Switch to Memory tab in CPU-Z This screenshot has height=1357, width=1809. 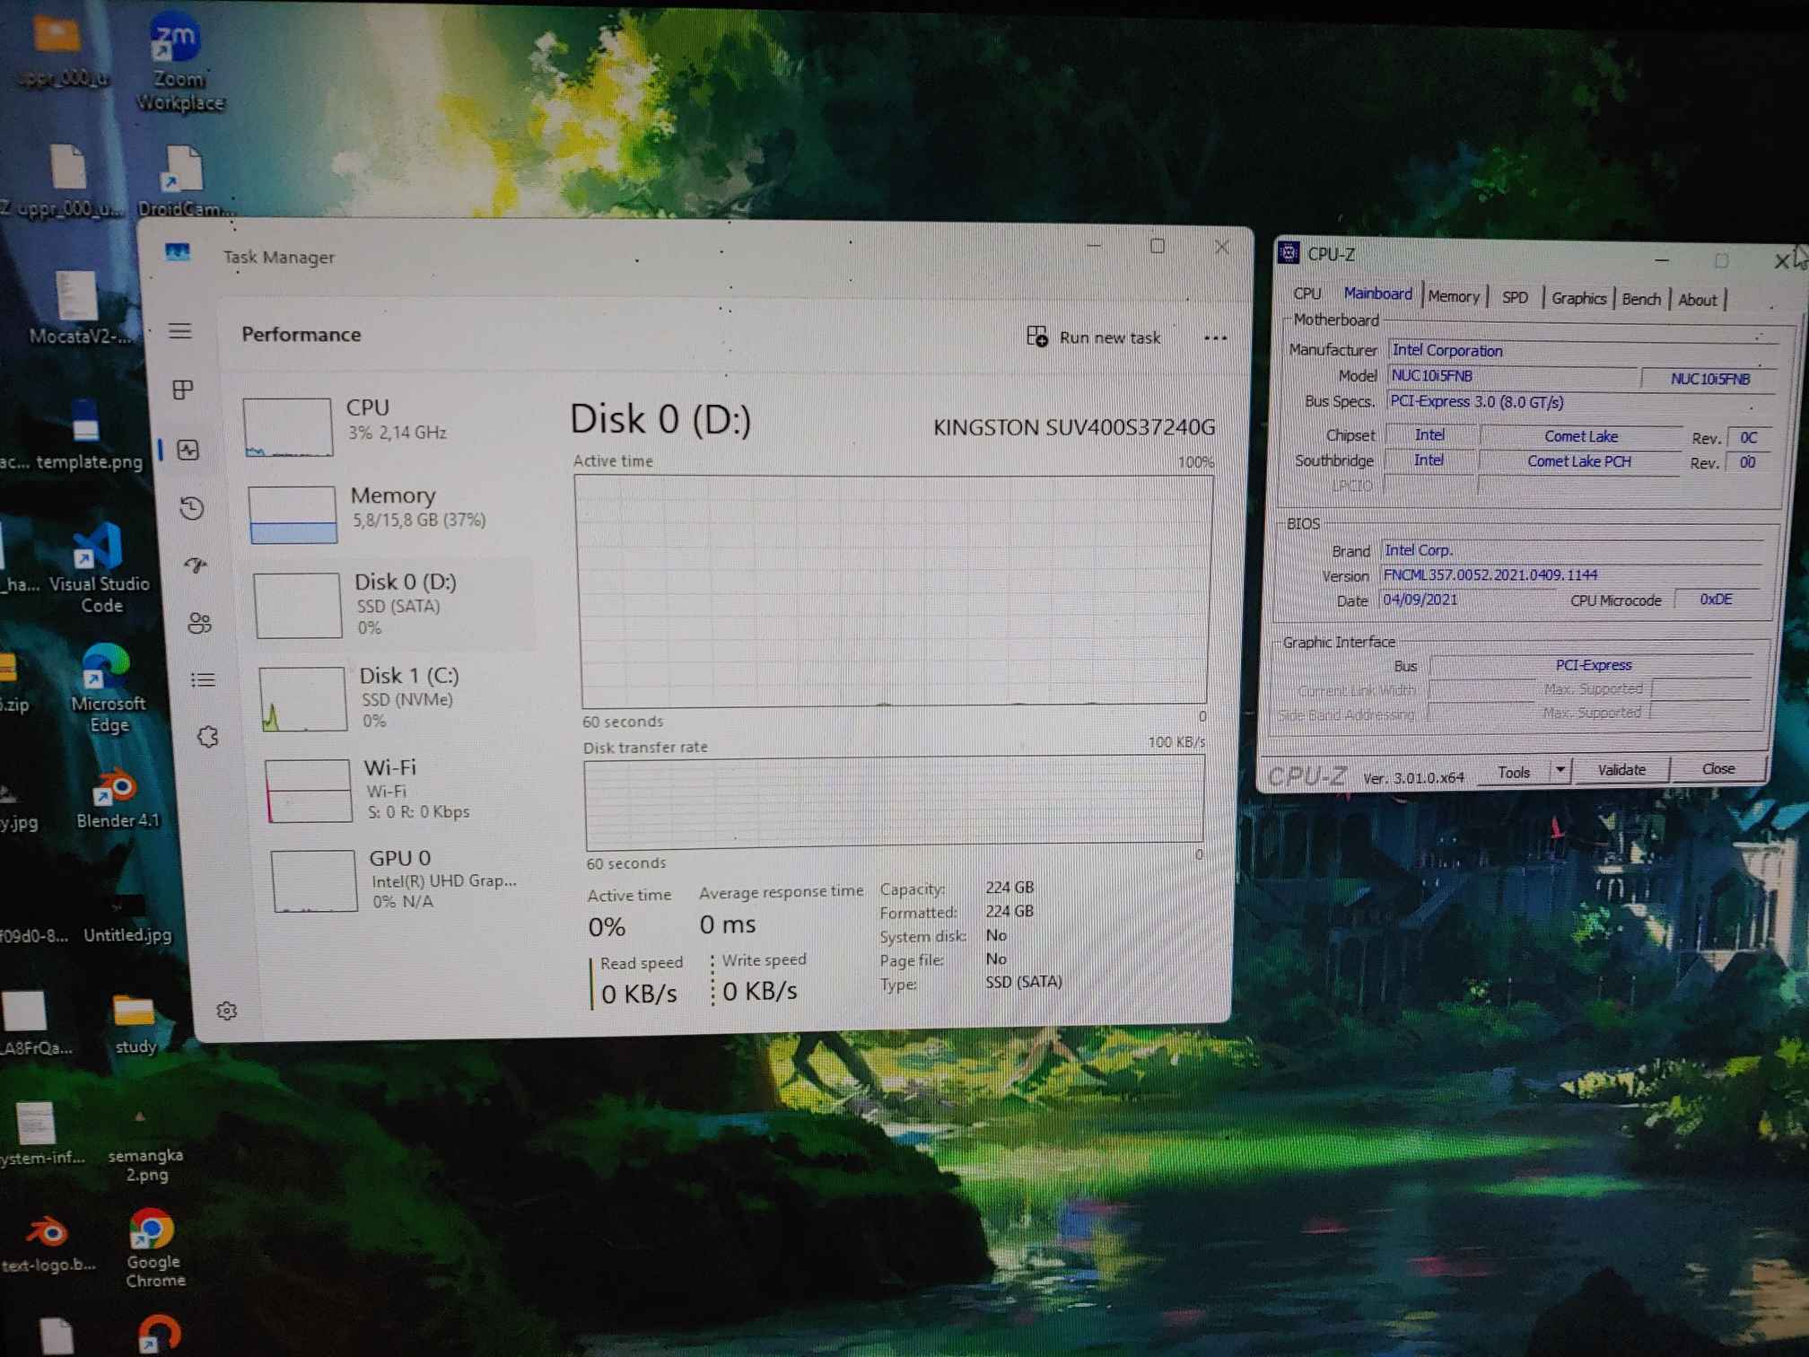[1454, 296]
